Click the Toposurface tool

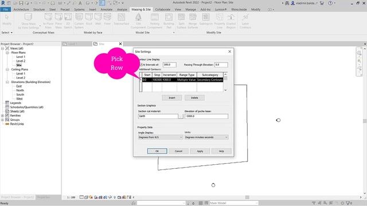(121, 19)
